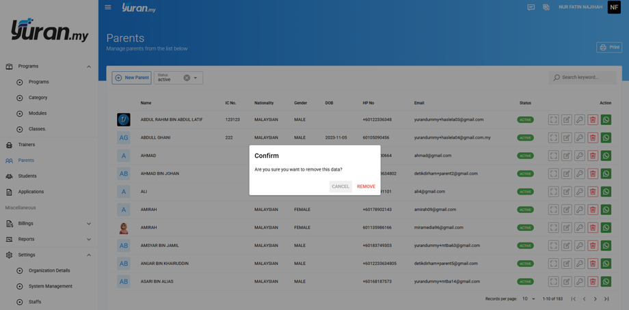This screenshot has height=310, width=629.
Task: Open the Status filter dropdown arrow
Action: 196,78
